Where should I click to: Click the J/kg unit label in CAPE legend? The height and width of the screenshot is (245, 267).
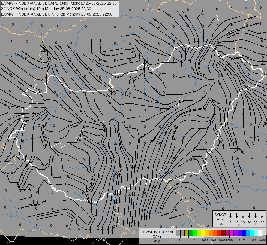[x=157, y=241]
